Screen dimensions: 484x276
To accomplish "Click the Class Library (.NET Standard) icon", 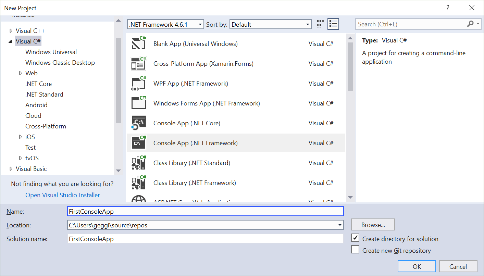I will (x=139, y=163).
